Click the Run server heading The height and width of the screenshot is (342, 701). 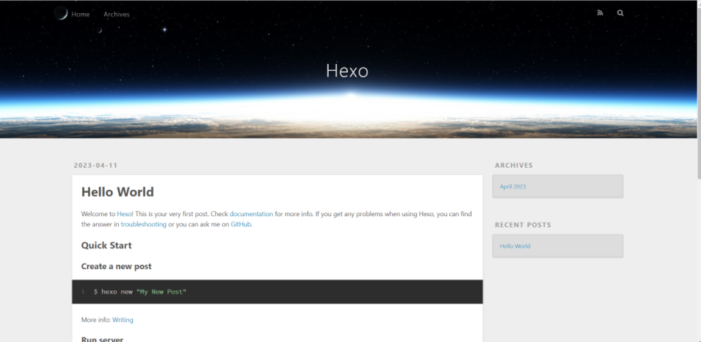[102, 339]
